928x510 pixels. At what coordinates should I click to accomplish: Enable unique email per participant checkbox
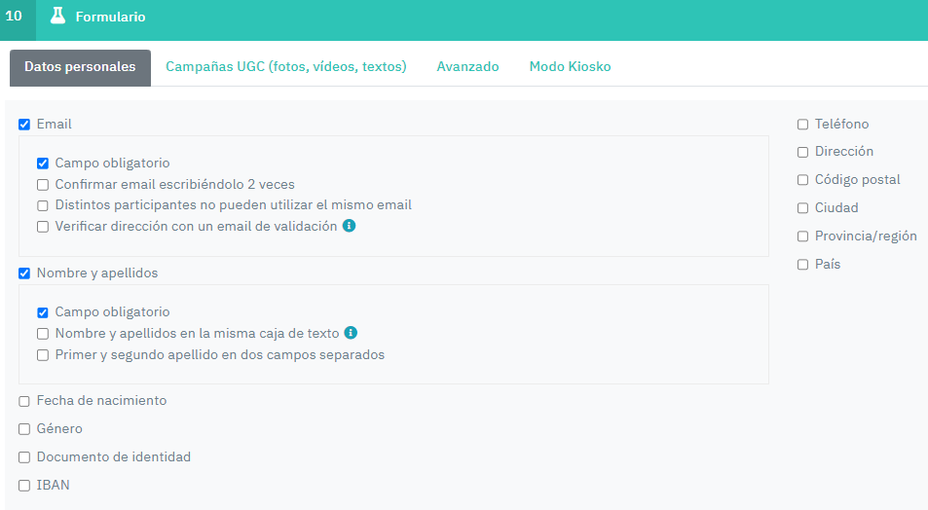[43, 205]
